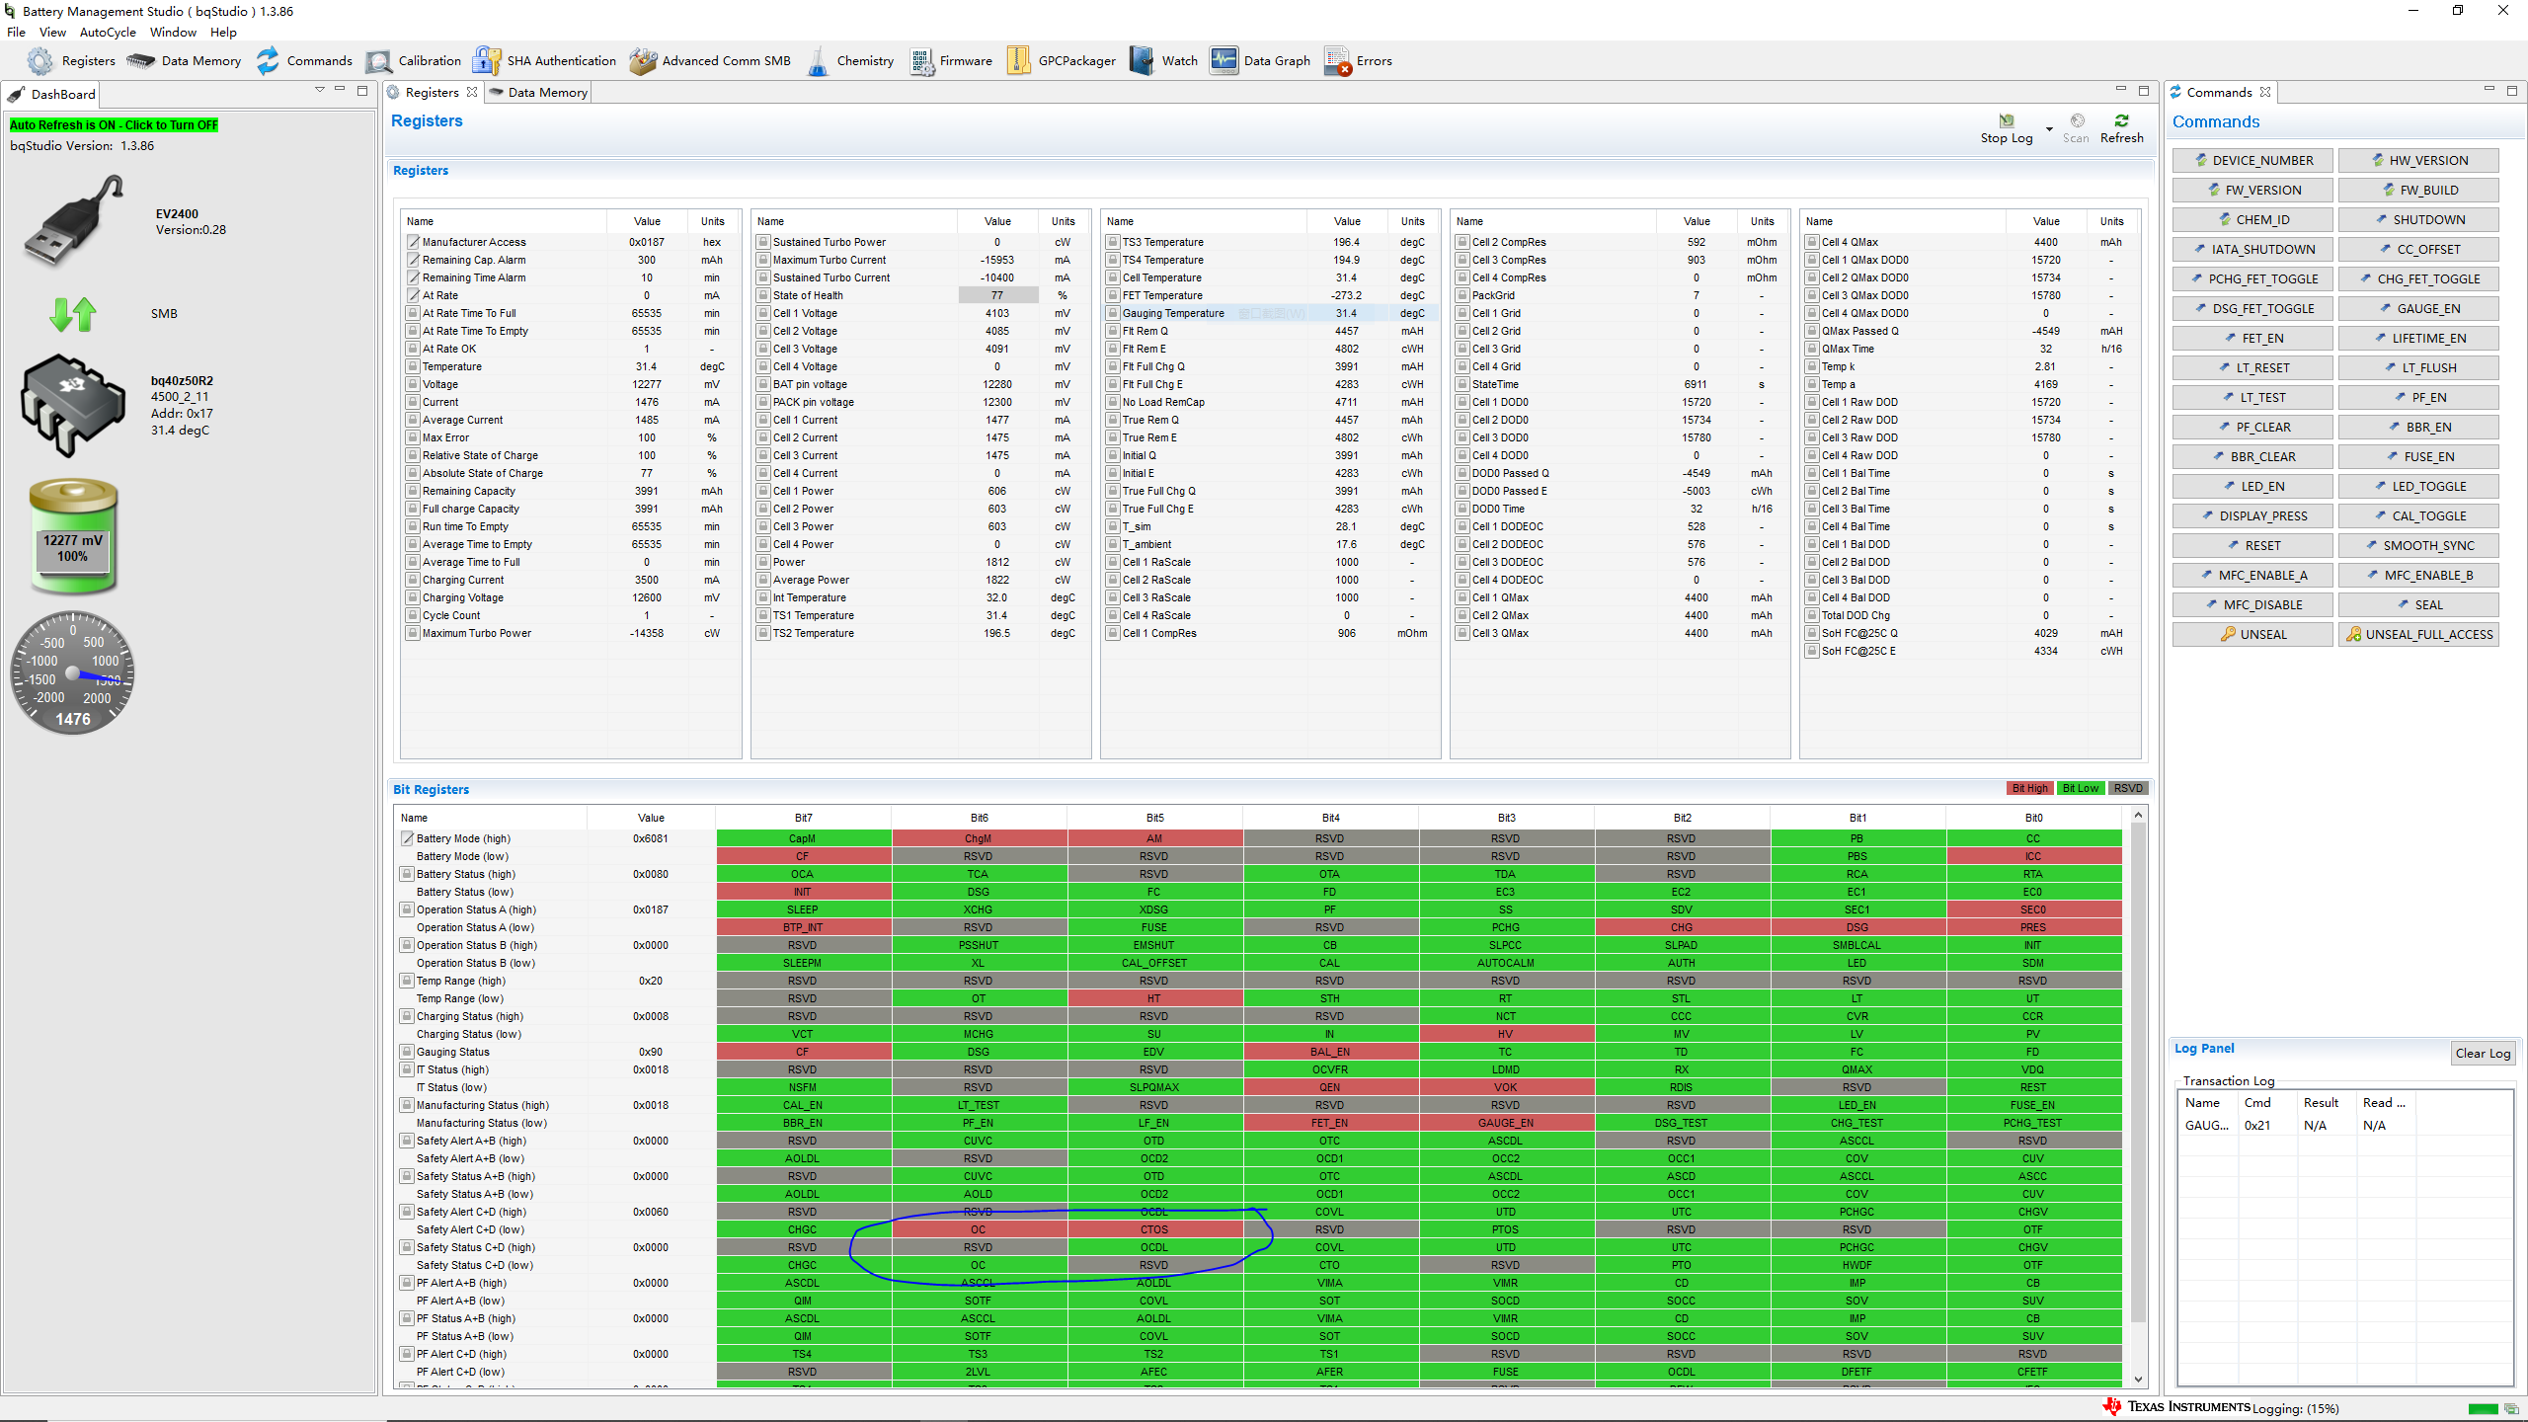The image size is (2528, 1422).
Task: Toggle checkbox beside Gauging Status bit register
Action: click(x=406, y=1052)
